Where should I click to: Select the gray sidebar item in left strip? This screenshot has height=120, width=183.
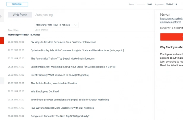[x=2, y=81]
